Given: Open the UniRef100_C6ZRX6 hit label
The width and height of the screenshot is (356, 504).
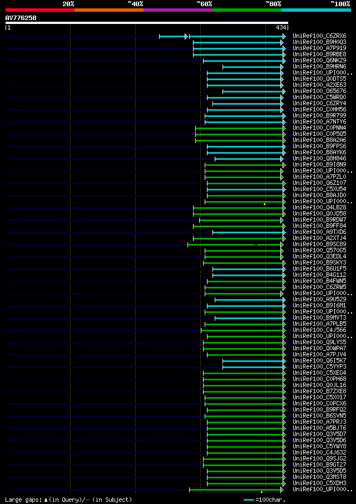Looking at the screenshot, I should [319, 36].
